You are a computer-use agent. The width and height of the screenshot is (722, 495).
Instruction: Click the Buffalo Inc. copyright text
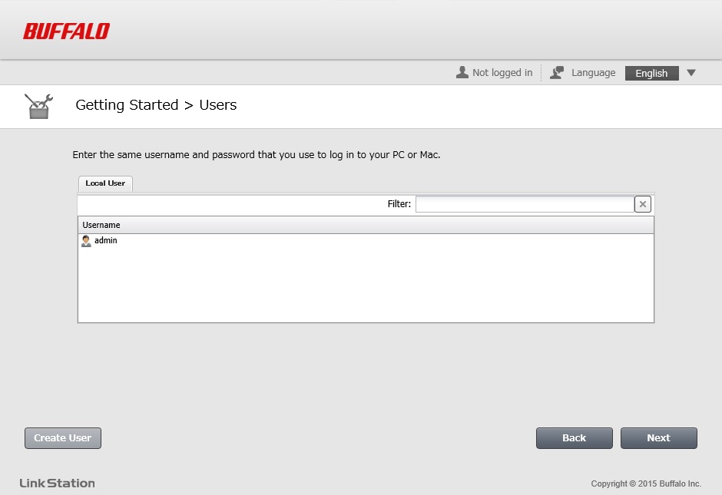point(645,483)
